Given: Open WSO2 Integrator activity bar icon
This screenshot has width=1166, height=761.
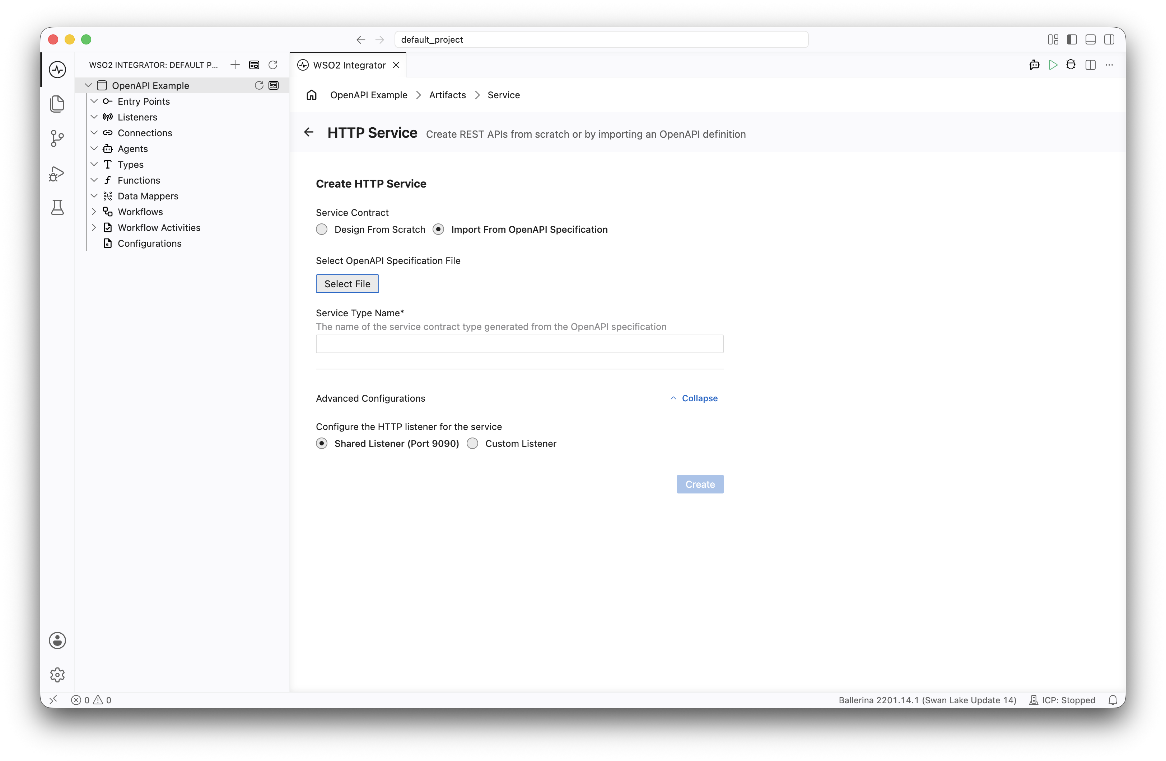Looking at the screenshot, I should pos(57,70).
